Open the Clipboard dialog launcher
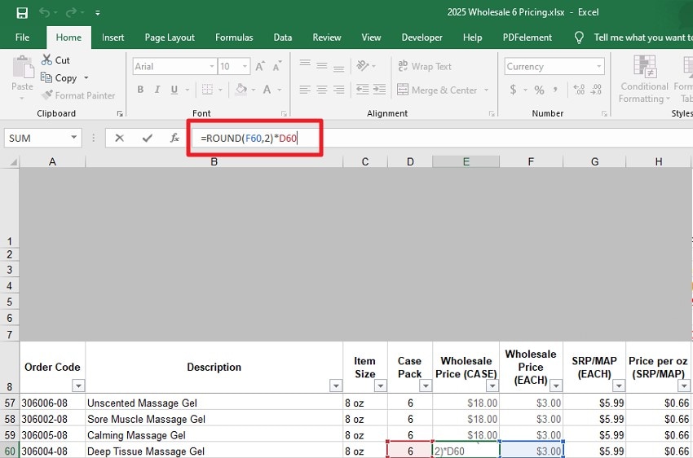Image resolution: width=693 pixels, height=458 pixels. [x=120, y=113]
